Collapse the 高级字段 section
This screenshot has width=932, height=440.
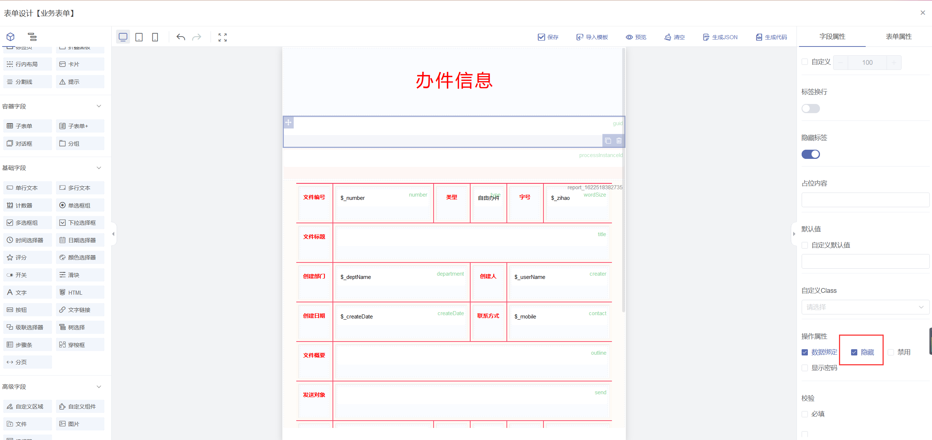pyautogui.click(x=99, y=387)
